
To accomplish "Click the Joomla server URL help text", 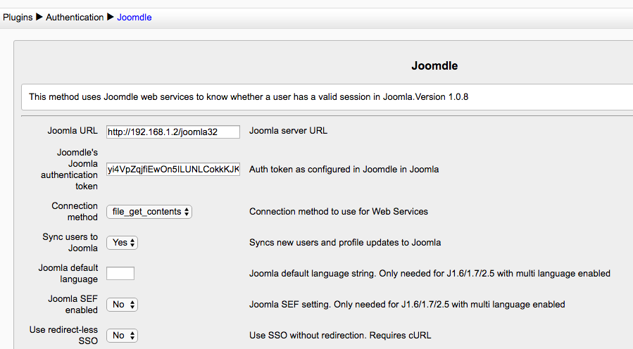I will click(288, 130).
